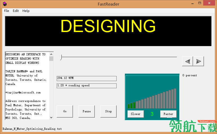Click the green speed level number 3
The height and width of the screenshot is (134, 217).
coord(152,114)
